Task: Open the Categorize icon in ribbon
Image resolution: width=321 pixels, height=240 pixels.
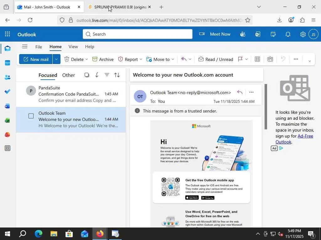Action: [x=257, y=59]
